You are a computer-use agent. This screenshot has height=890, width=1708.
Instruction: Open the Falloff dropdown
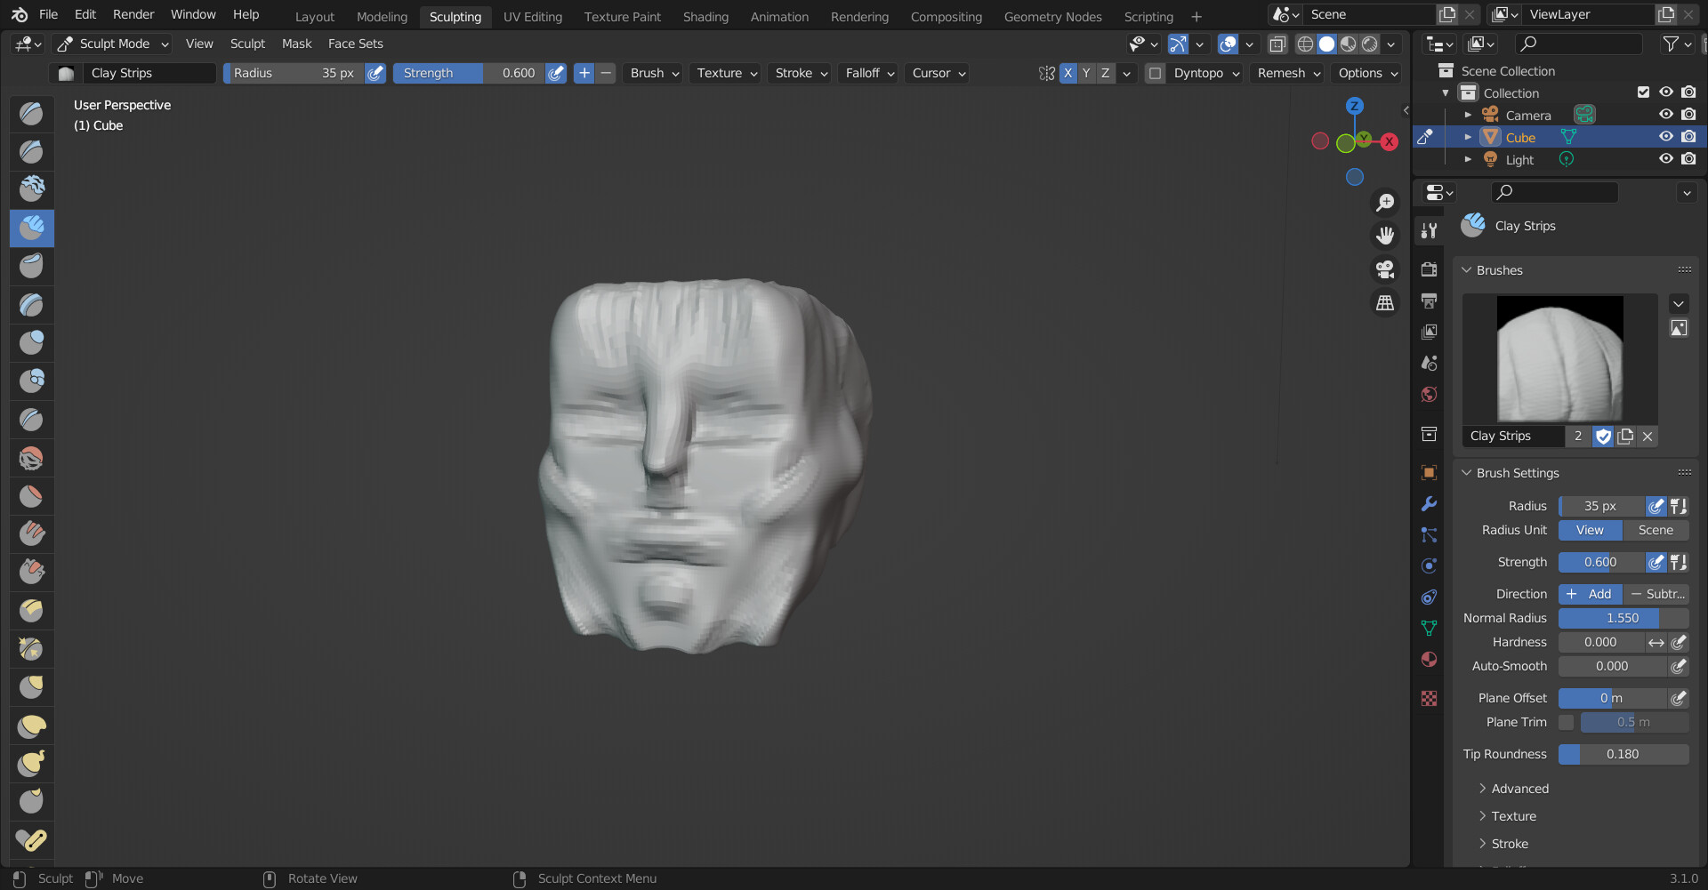867,73
